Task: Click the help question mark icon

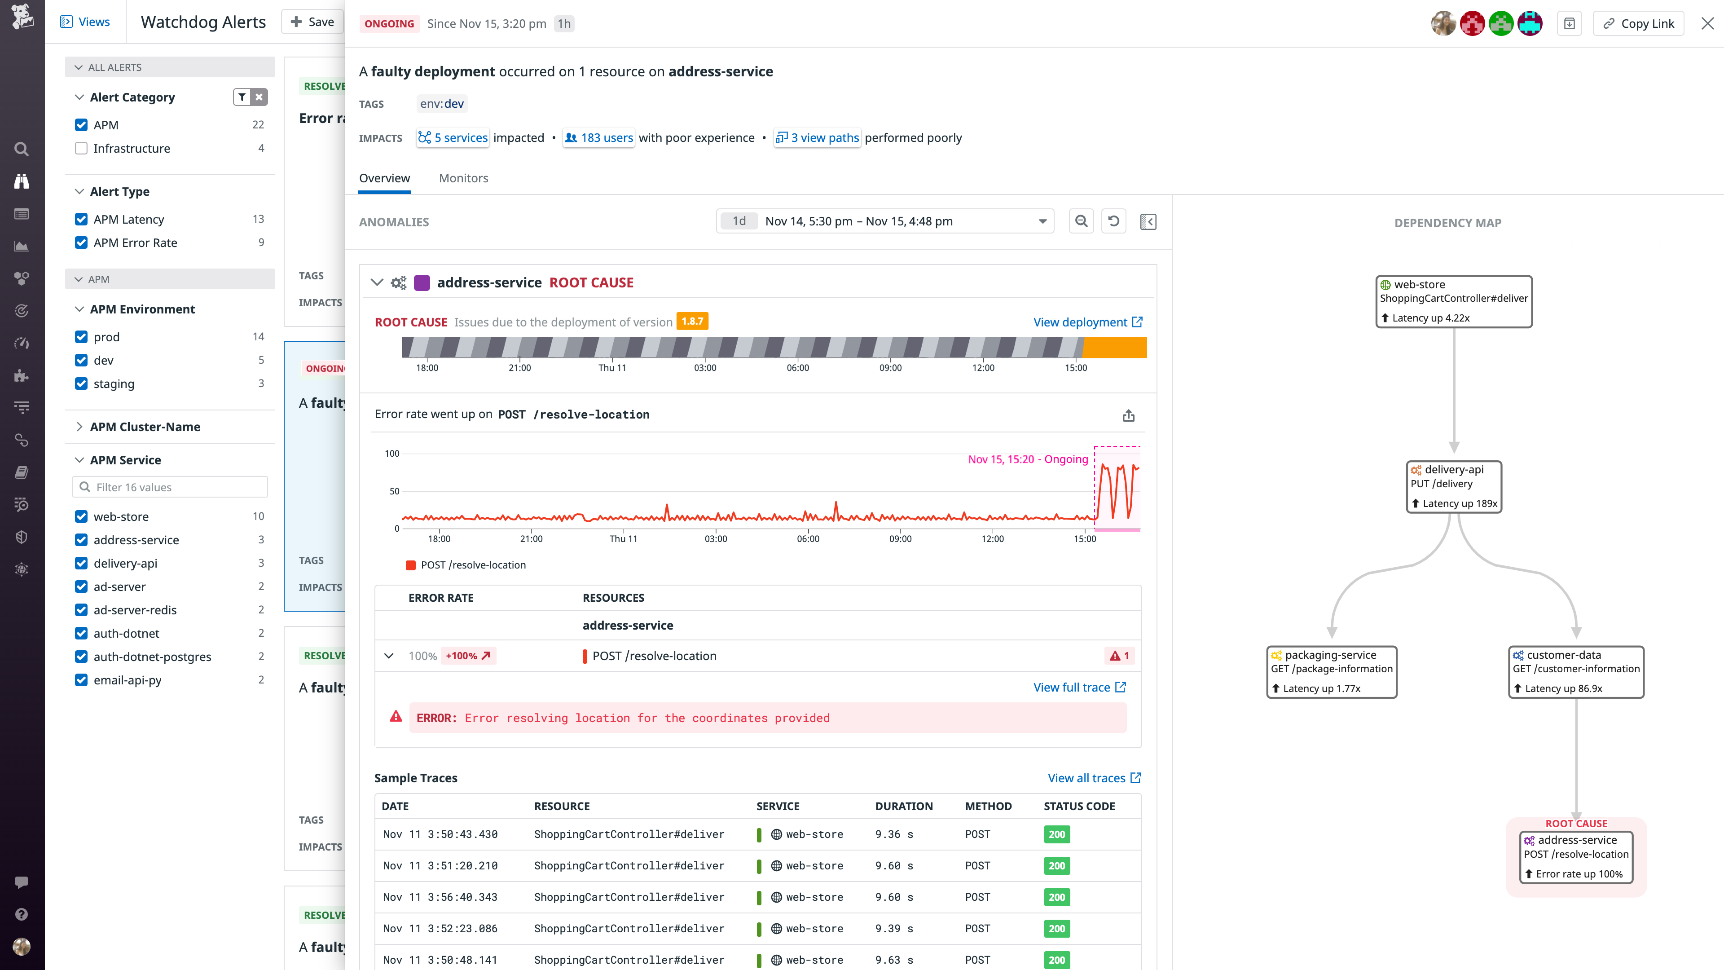Action: click(x=22, y=914)
